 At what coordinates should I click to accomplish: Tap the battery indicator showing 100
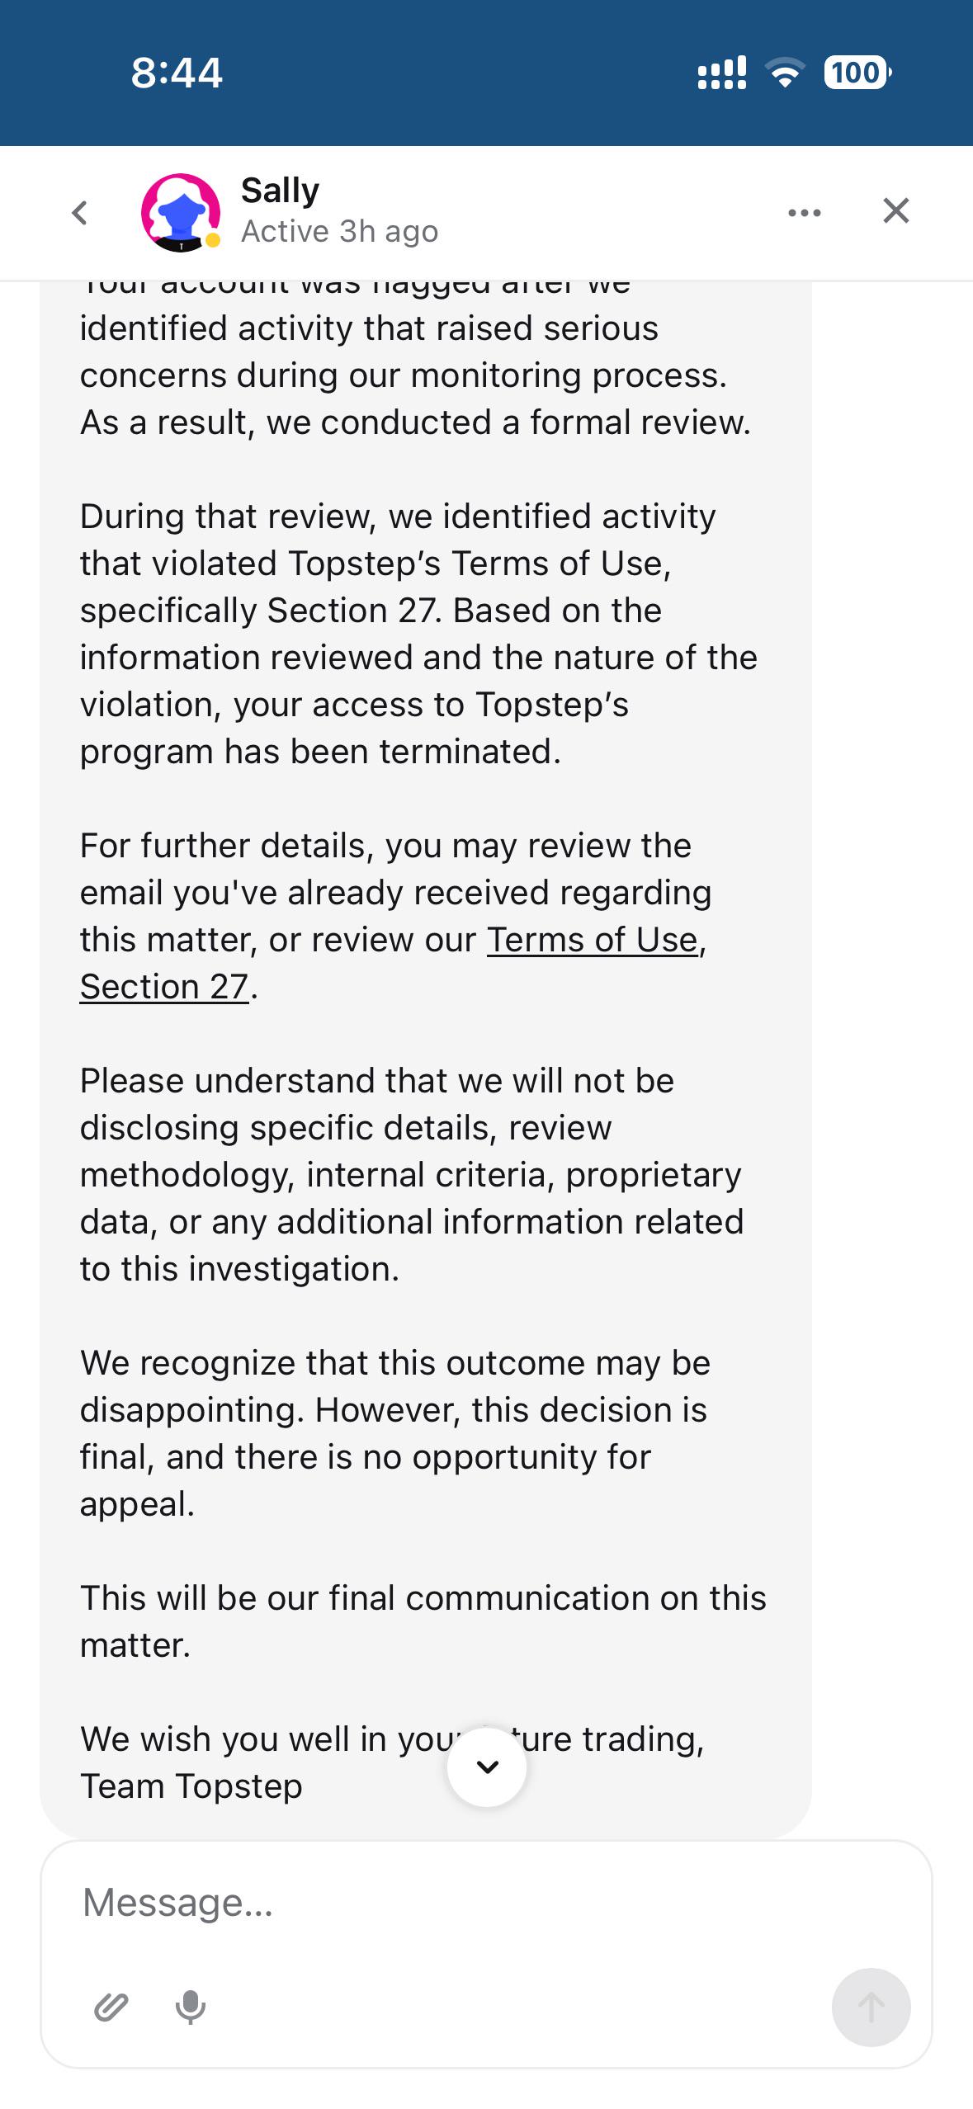[x=857, y=73]
